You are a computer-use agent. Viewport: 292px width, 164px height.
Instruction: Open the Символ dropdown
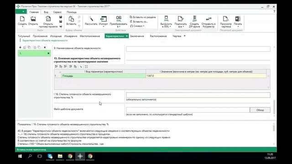point(137,26)
